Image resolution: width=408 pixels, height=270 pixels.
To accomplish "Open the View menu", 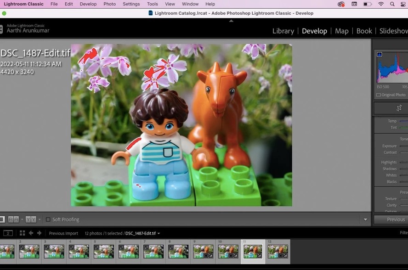I will coord(170,4).
